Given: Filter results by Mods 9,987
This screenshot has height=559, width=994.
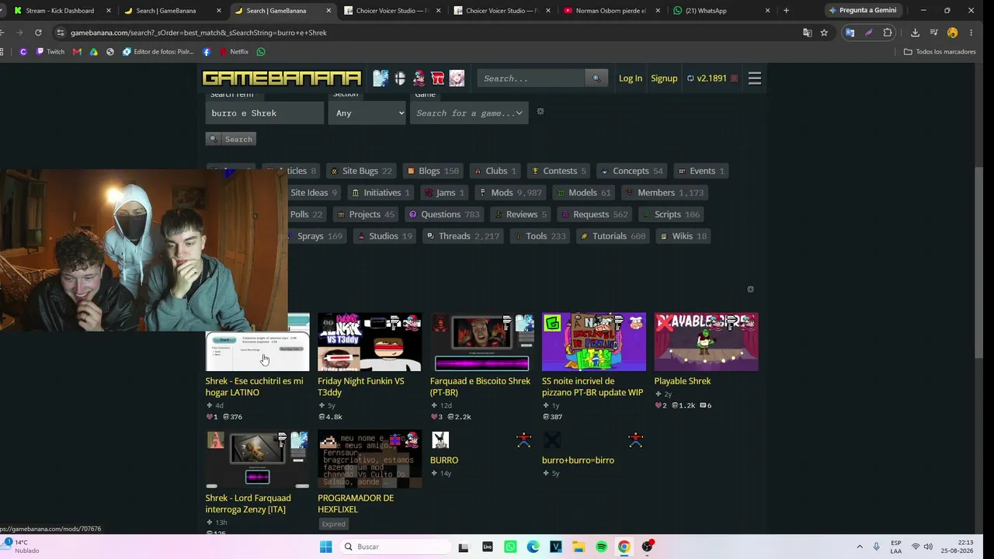Looking at the screenshot, I should point(510,193).
